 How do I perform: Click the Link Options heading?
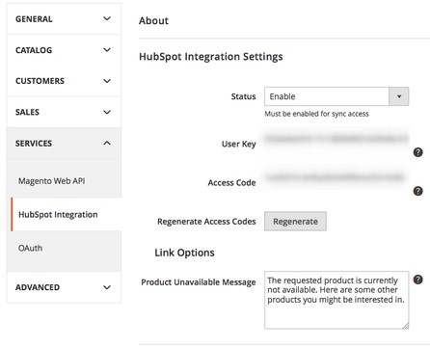coord(184,253)
